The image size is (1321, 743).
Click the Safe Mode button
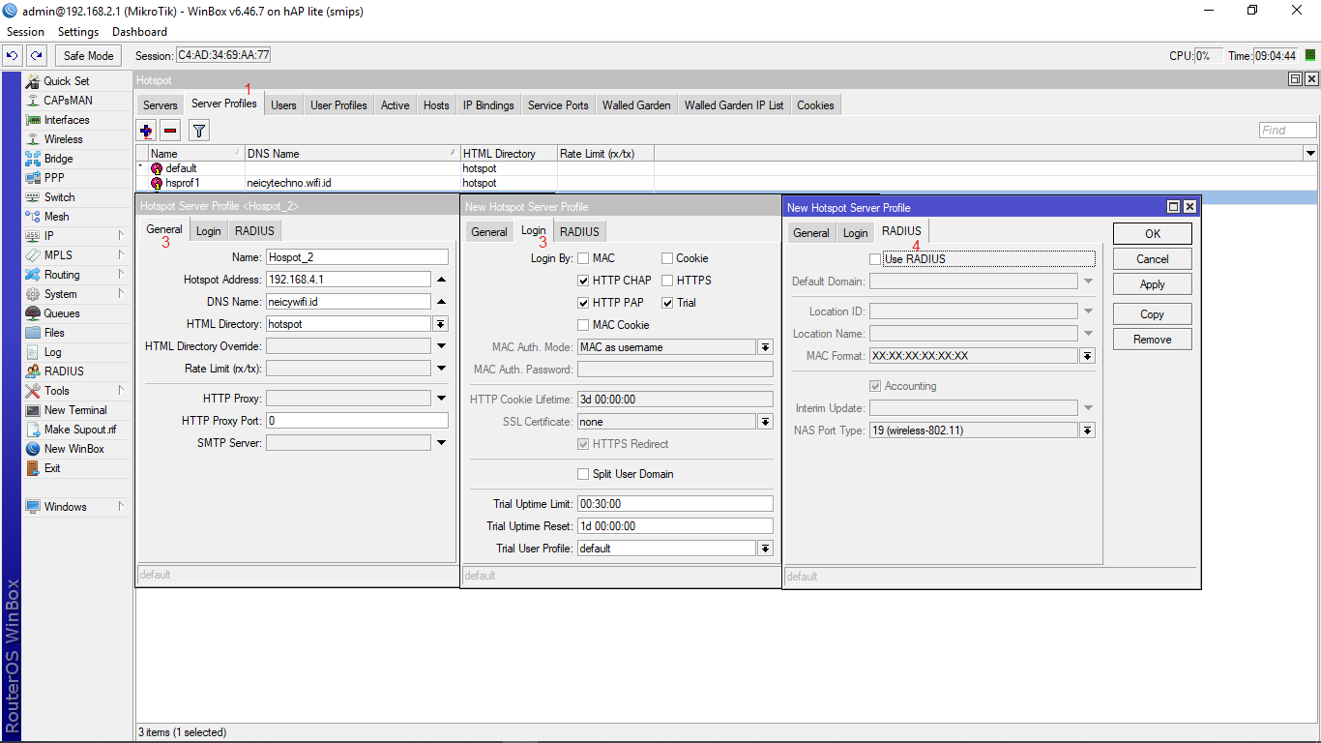pos(89,56)
